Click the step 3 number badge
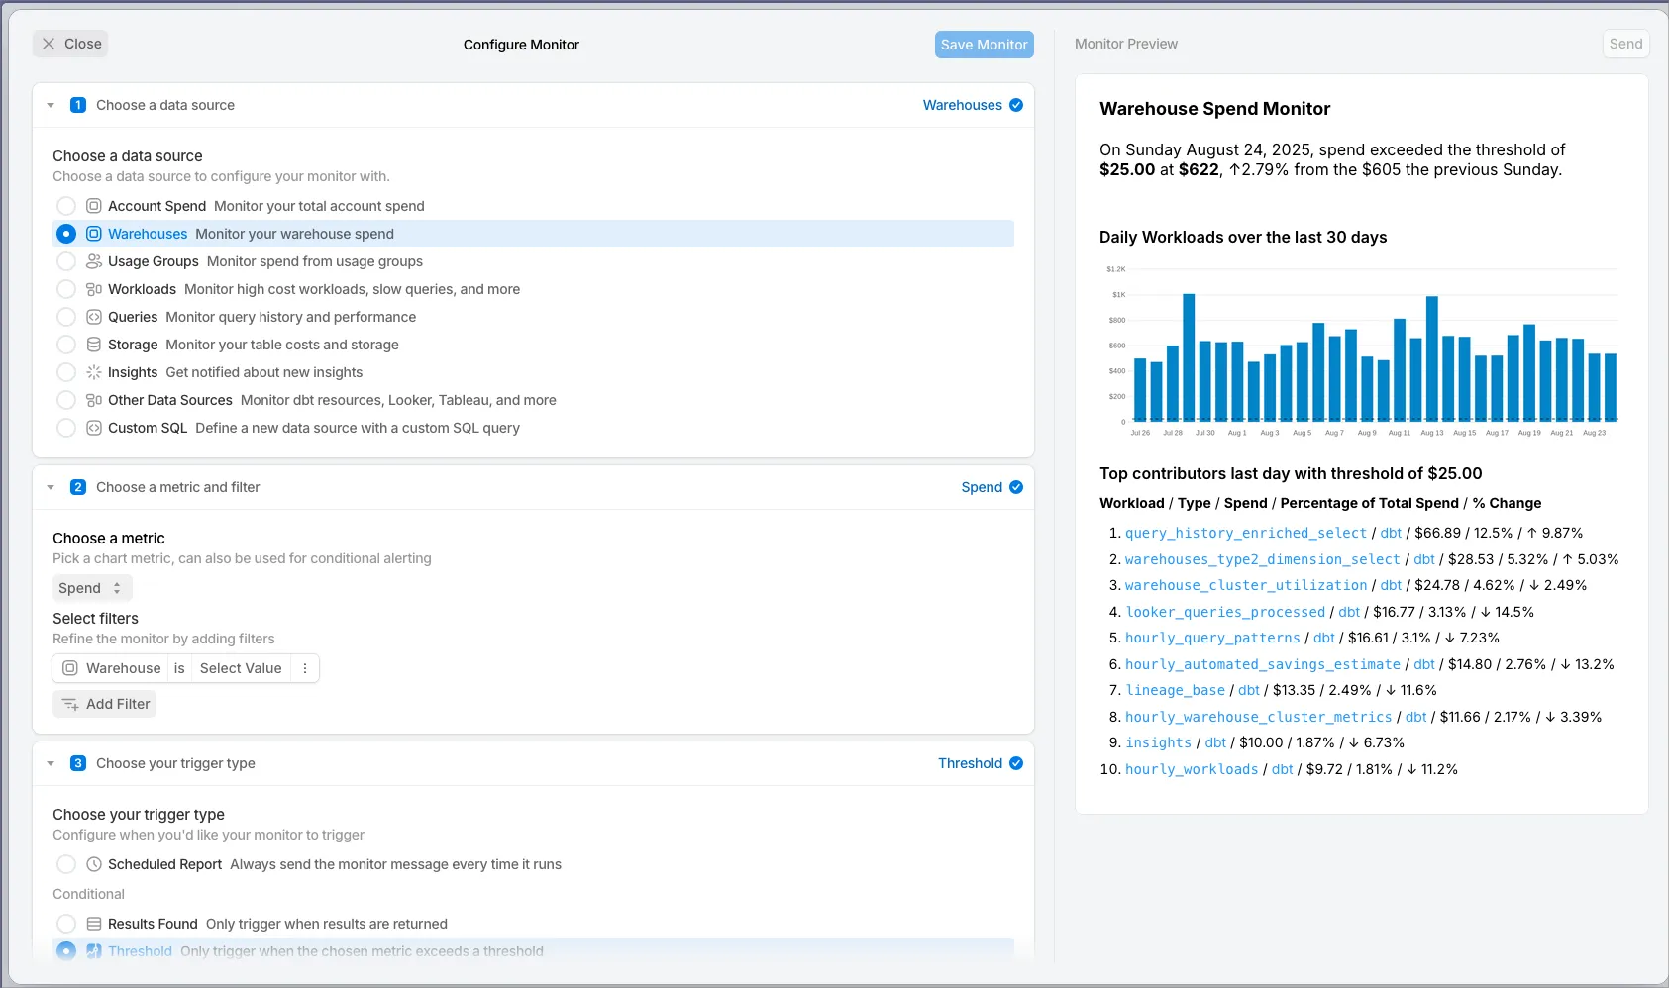Viewport: 1669px width, 988px height. [78, 763]
